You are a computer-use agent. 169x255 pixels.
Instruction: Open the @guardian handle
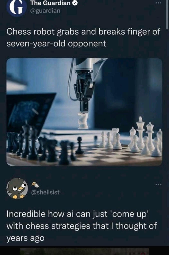45,11
